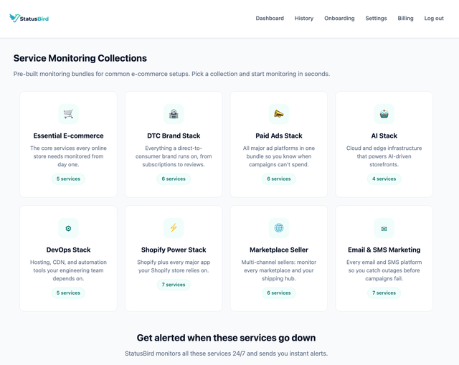Click the 'Service Monitoring Collections' heading
The height and width of the screenshot is (365, 459).
(x=80, y=58)
